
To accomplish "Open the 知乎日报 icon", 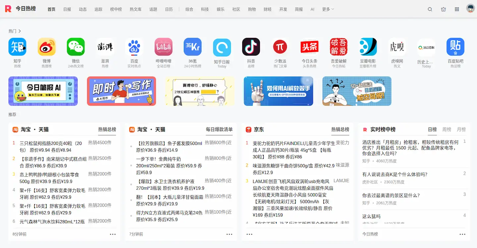I will [222, 47].
